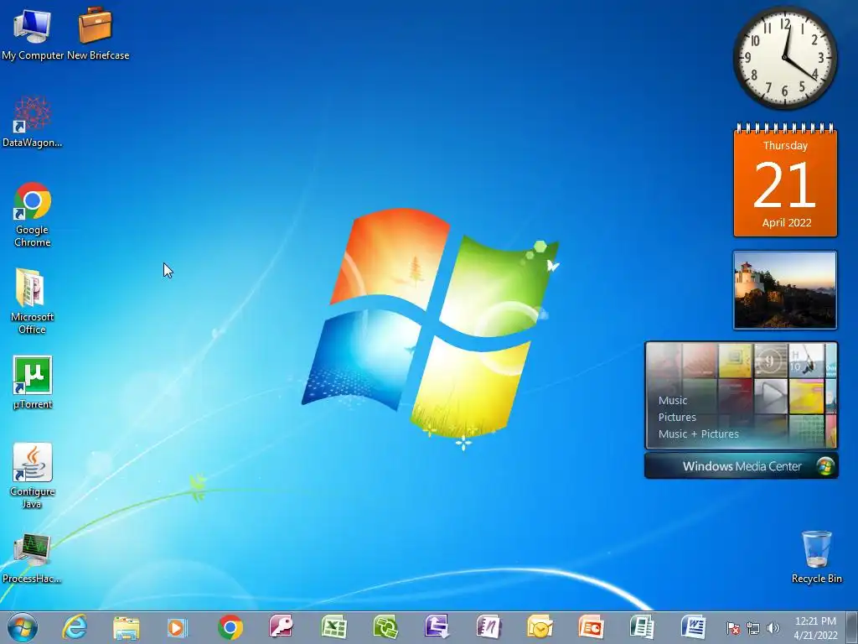This screenshot has height=644, width=858.
Task: Select the Configure Java desktop shortcut
Action: pos(33,475)
